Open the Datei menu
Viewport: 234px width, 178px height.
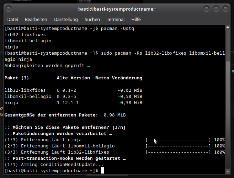(13, 20)
